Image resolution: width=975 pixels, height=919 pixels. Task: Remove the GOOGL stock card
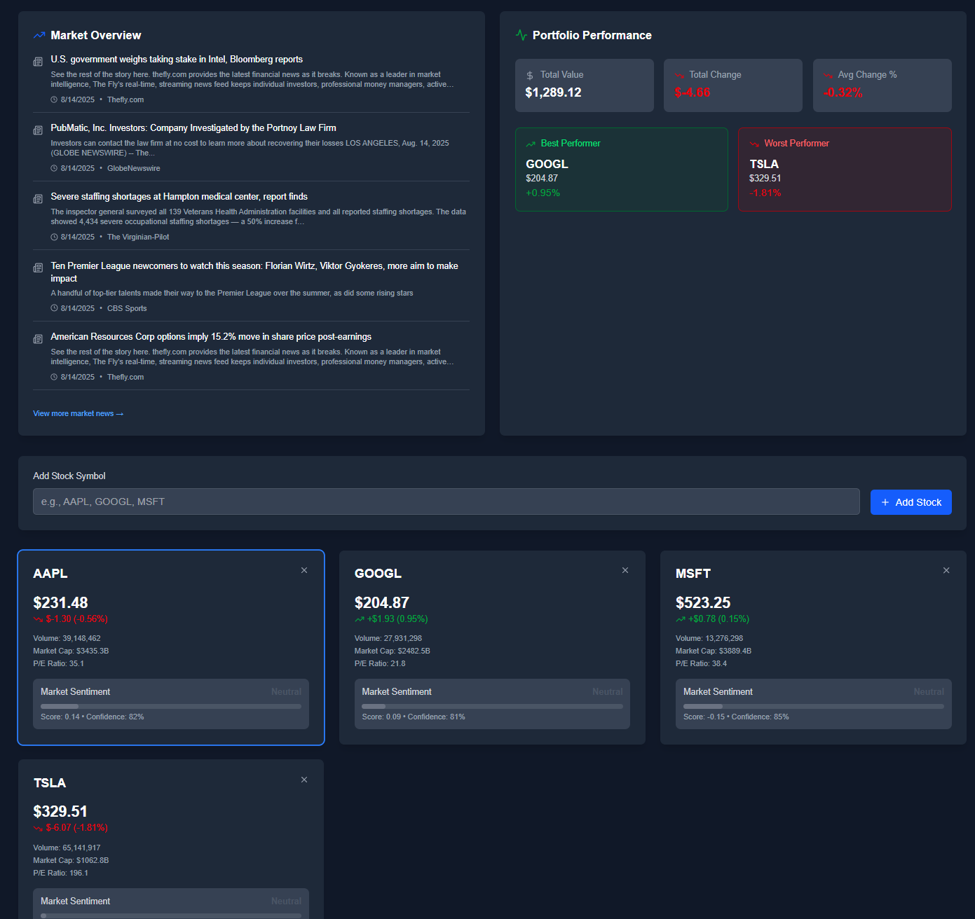[x=625, y=570]
